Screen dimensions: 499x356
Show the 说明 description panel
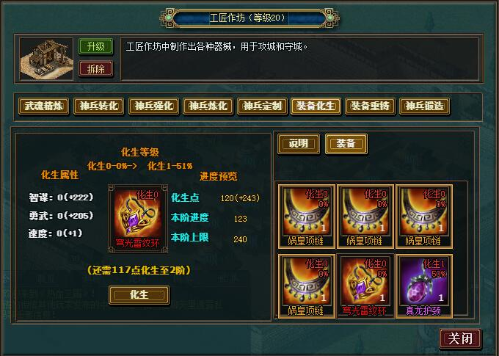coord(299,144)
